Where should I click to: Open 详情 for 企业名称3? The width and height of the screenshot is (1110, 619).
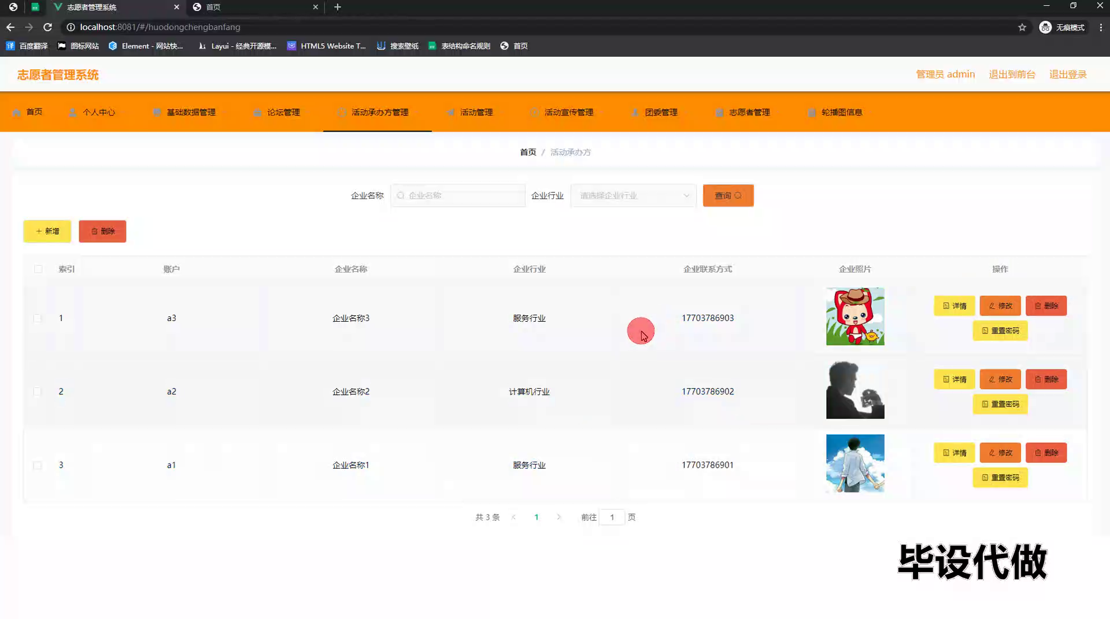pos(954,306)
